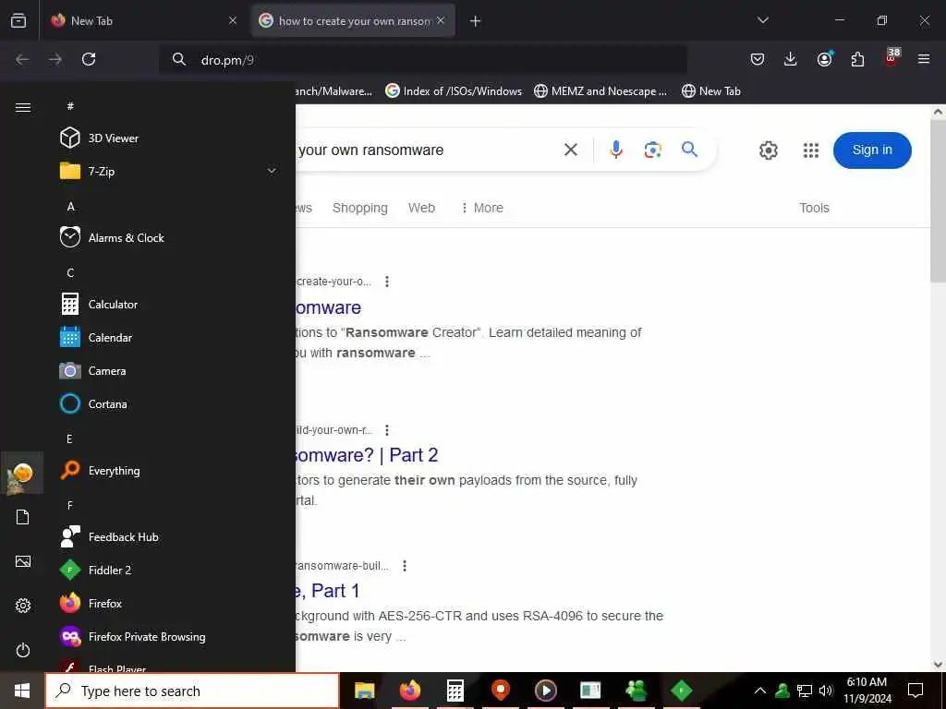Open the Downloads panel
The height and width of the screenshot is (709, 946).
coord(791,59)
